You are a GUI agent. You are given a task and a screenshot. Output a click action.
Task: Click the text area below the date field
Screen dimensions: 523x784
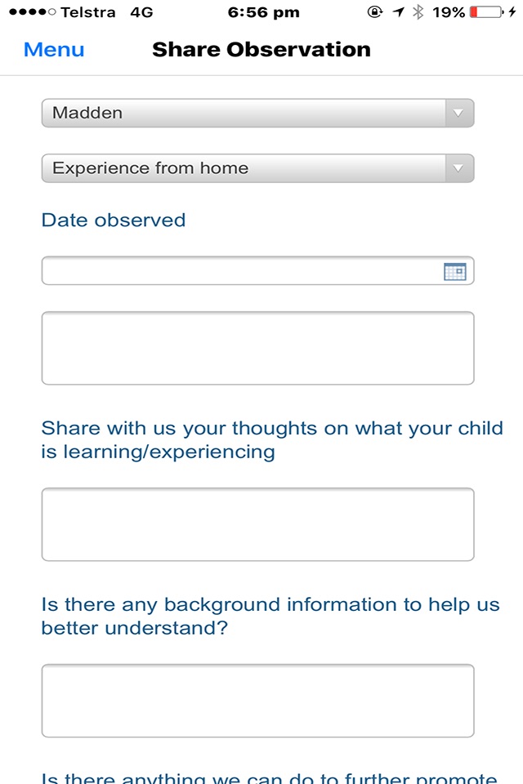(x=257, y=348)
